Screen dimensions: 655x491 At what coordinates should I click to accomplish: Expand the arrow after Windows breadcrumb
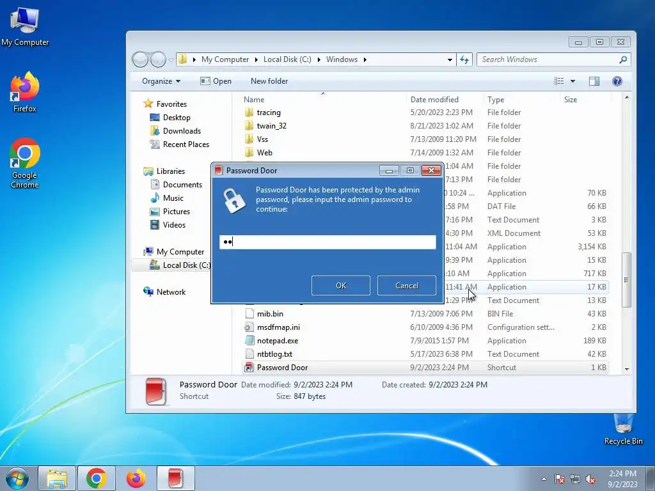[x=365, y=59]
